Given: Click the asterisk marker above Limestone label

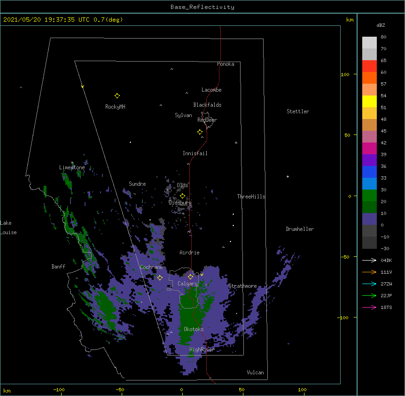Looking at the screenshot, I should (x=72, y=163).
